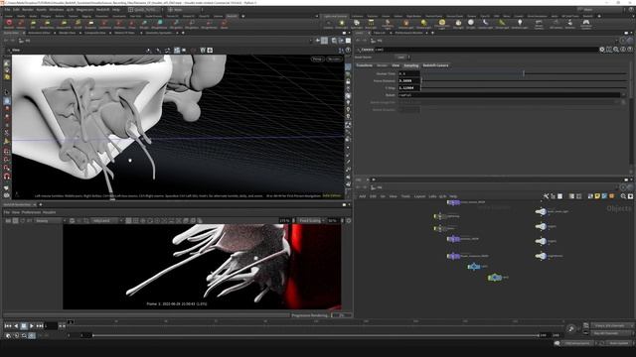Click the Focus Distance value field
Screen dimensions: 636x357
coord(408,80)
